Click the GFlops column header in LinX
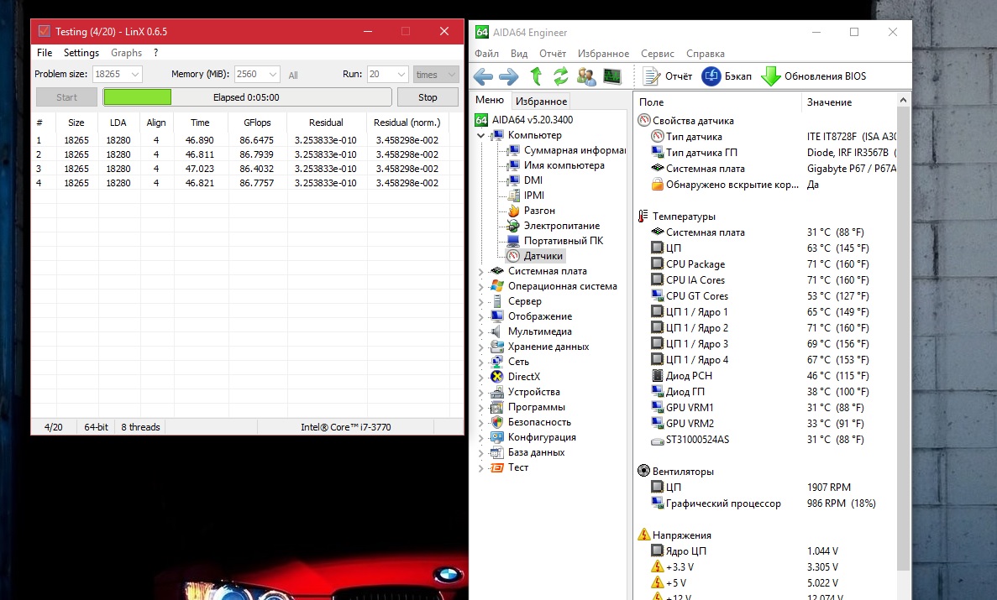This screenshot has height=600, width=997. pyautogui.click(x=257, y=123)
